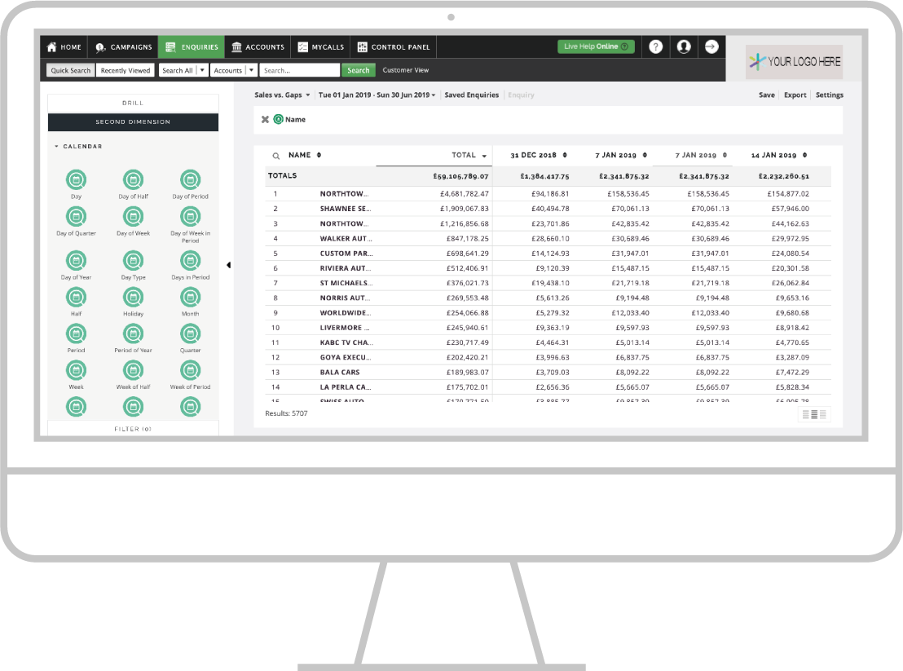Click the logout arrow icon

tap(711, 46)
